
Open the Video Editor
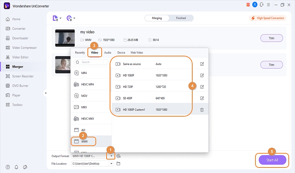(17, 57)
